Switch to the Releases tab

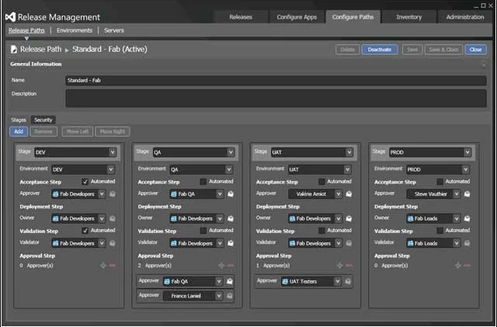[241, 17]
